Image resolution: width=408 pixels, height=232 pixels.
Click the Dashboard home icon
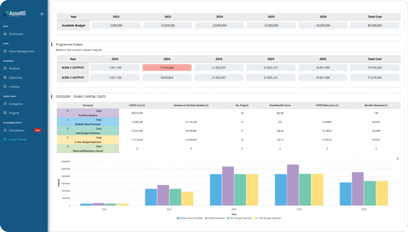[5, 34]
